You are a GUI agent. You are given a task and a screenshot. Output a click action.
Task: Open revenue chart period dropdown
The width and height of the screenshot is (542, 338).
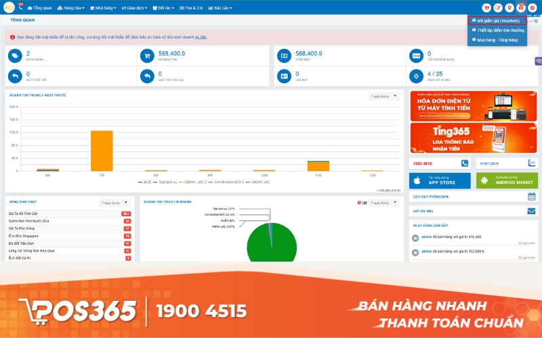click(383, 96)
